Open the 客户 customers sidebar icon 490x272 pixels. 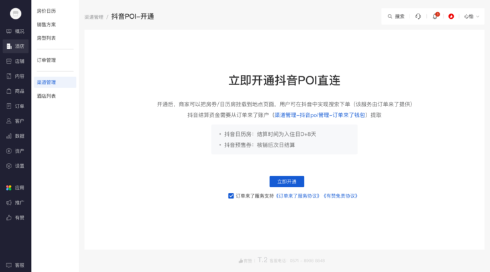point(9,121)
